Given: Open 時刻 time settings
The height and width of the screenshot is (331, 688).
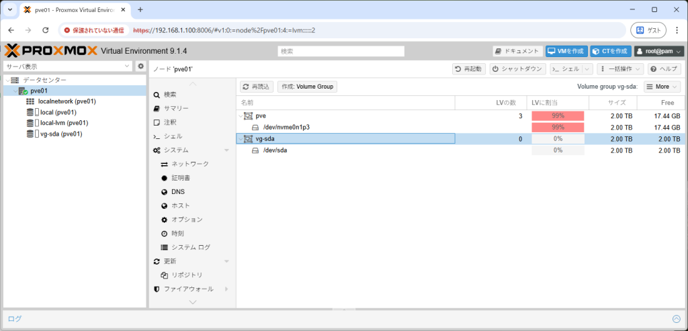Looking at the screenshot, I should [x=177, y=233].
